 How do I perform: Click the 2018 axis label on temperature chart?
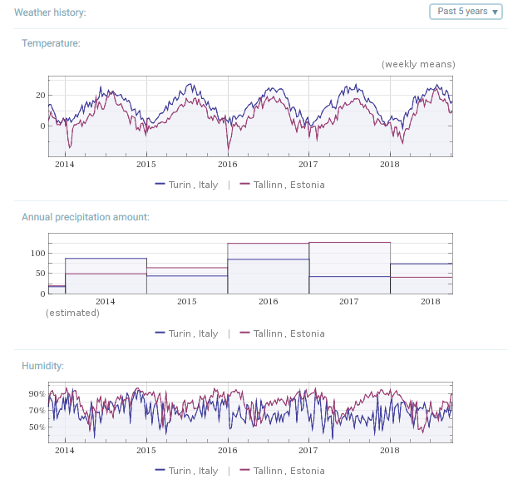390,165
